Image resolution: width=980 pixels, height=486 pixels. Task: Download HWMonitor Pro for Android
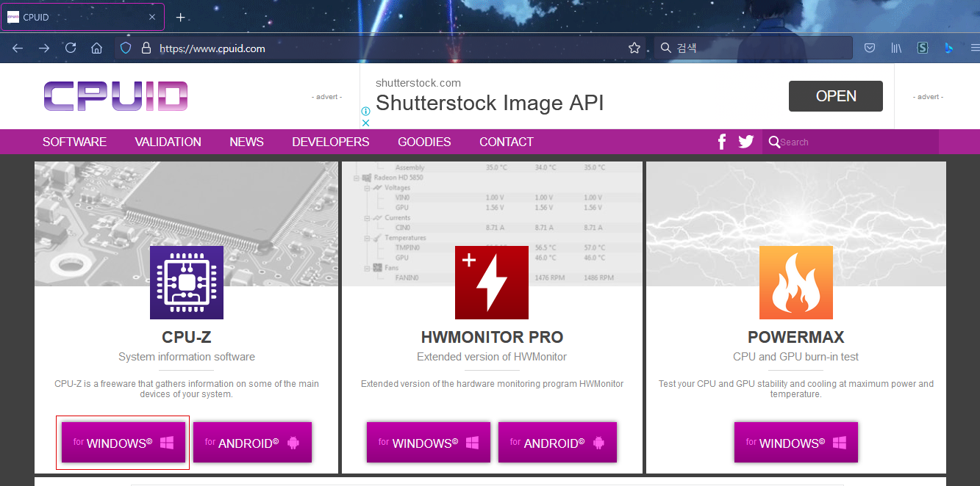pyautogui.click(x=558, y=443)
